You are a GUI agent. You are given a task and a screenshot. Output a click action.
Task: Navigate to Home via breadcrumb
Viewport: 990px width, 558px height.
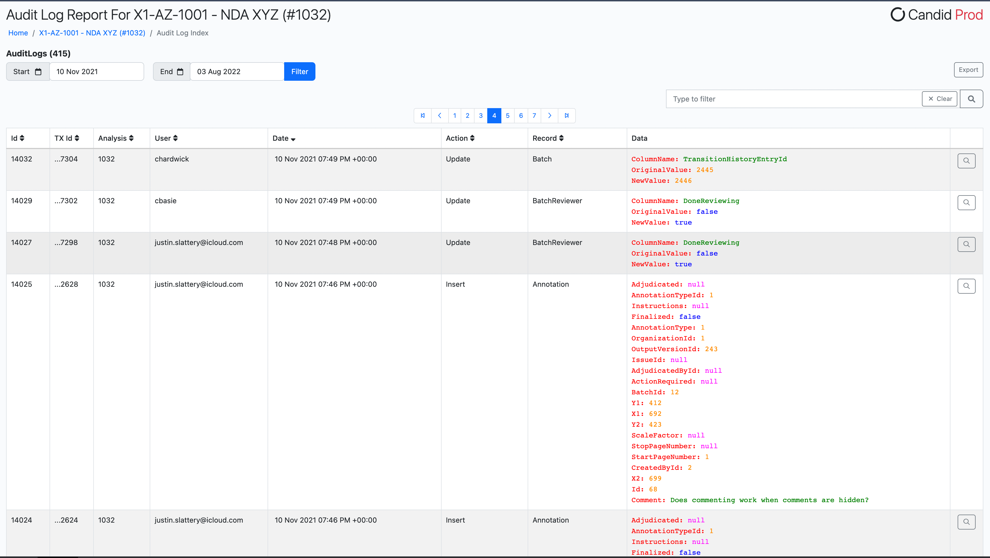[18, 33]
